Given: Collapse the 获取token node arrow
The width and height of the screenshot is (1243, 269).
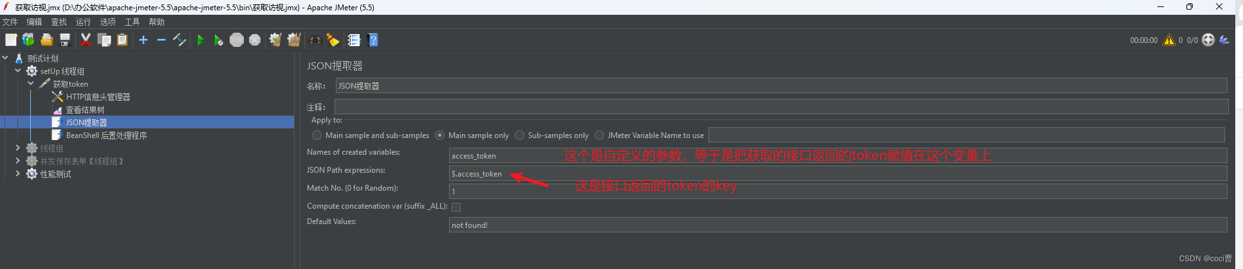Looking at the screenshot, I should pos(30,83).
